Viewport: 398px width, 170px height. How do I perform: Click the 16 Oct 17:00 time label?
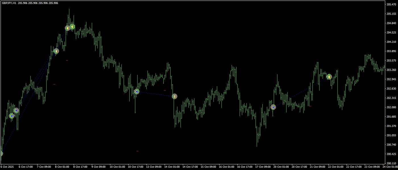click(244, 167)
